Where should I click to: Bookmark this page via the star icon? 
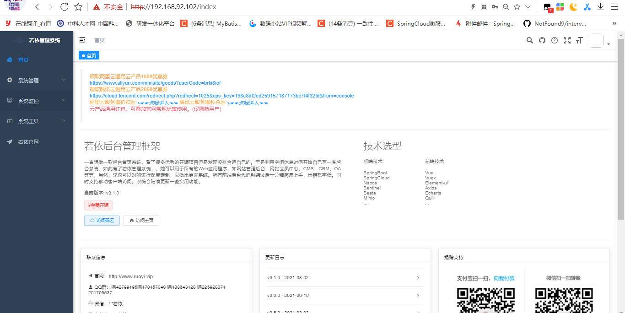pyautogui.click(x=77, y=7)
